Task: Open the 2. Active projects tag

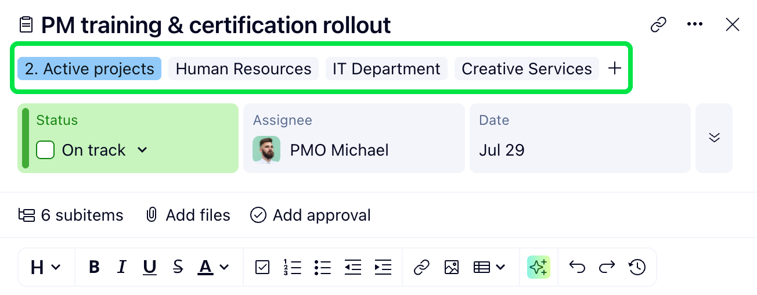Action: point(89,69)
